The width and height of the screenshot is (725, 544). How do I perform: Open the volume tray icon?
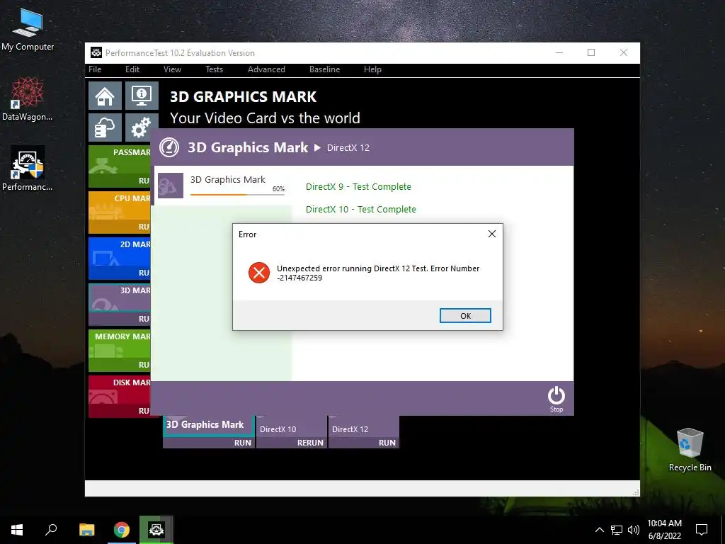[634, 530]
